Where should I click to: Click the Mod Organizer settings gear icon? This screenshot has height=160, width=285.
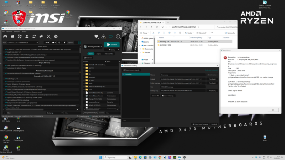point(56,36)
